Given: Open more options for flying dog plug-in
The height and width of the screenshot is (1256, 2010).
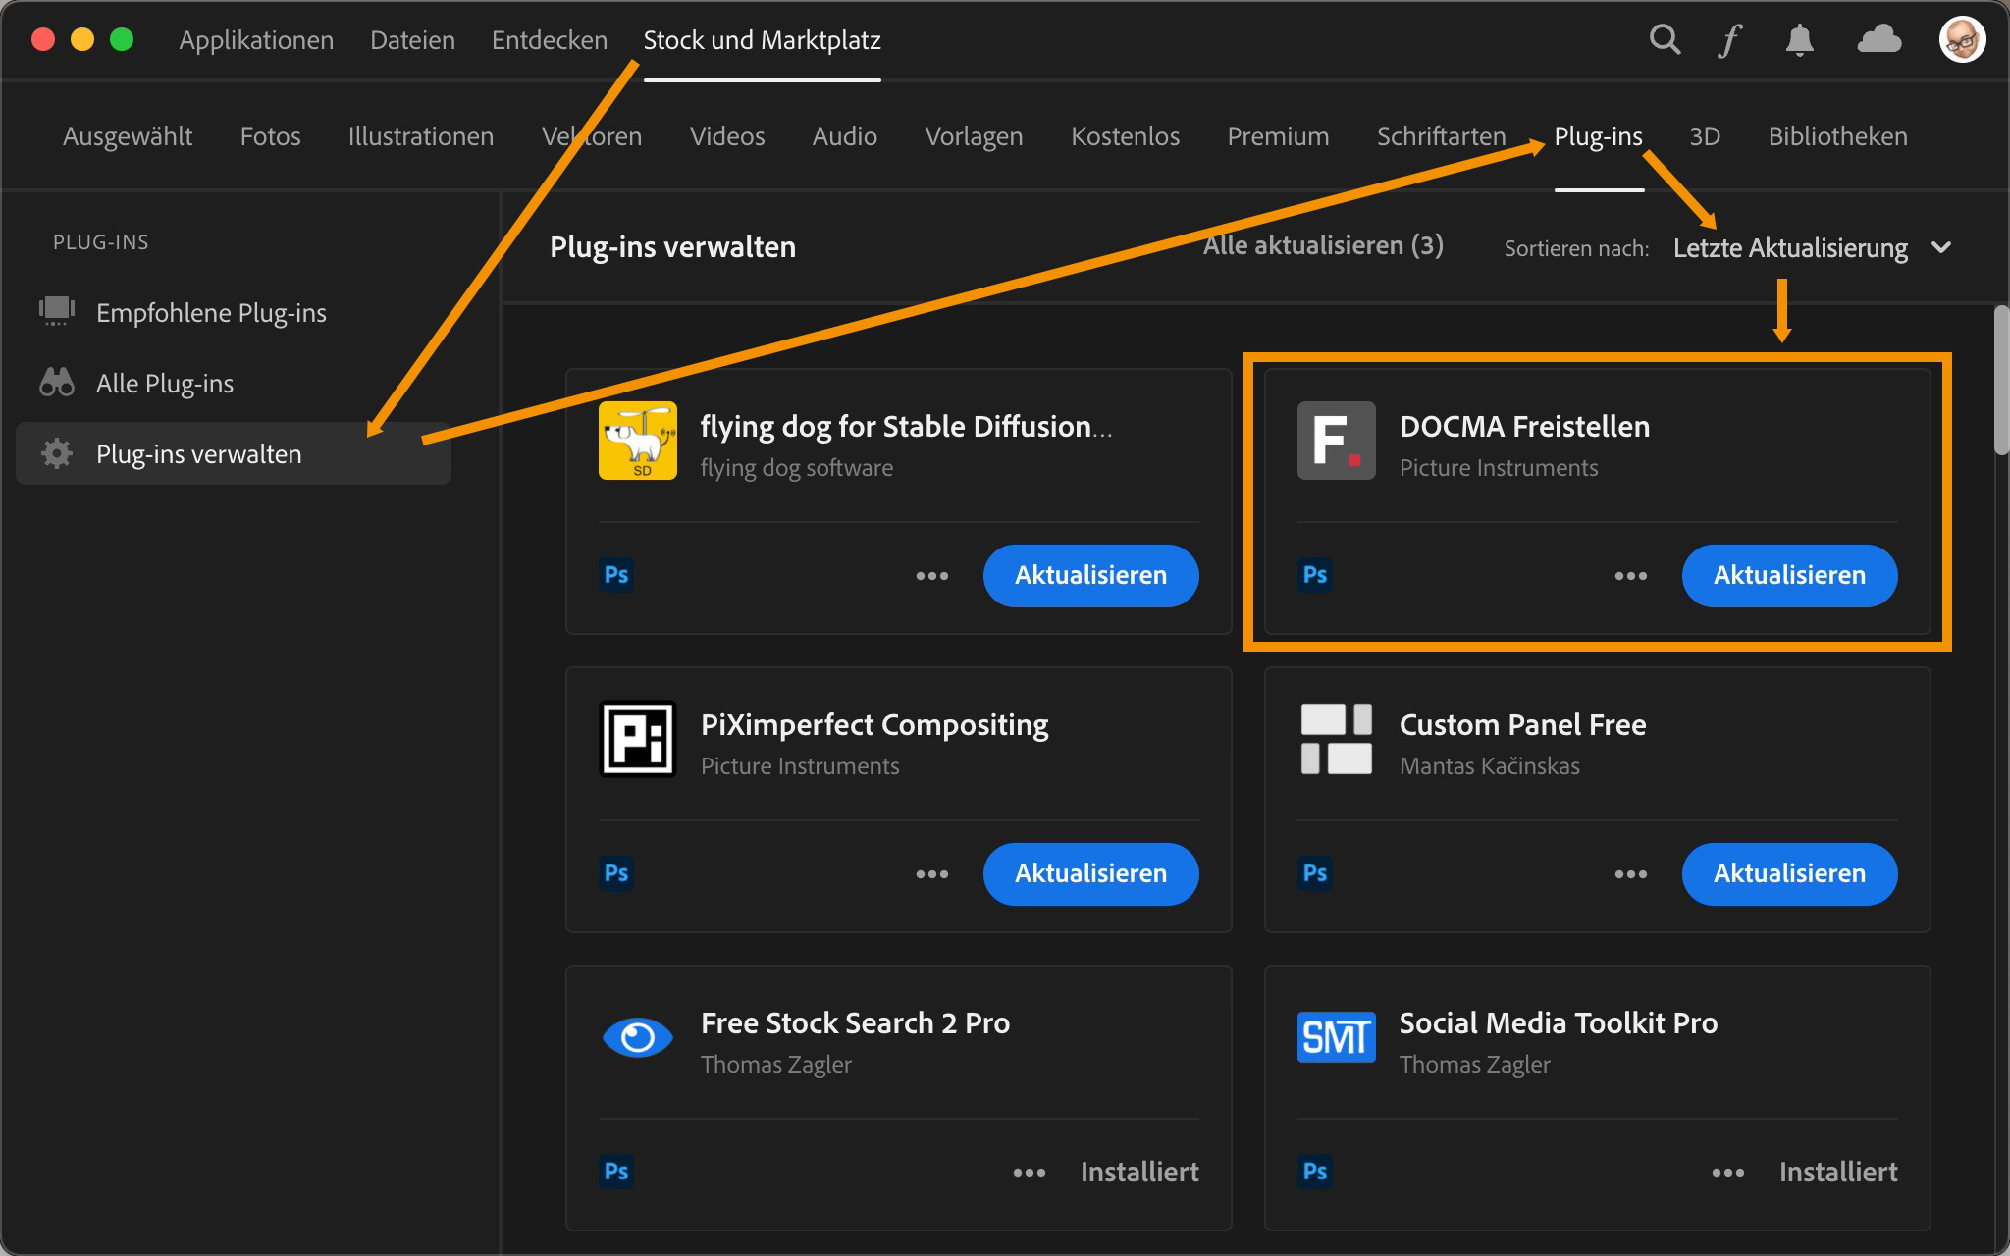Looking at the screenshot, I should (x=931, y=576).
